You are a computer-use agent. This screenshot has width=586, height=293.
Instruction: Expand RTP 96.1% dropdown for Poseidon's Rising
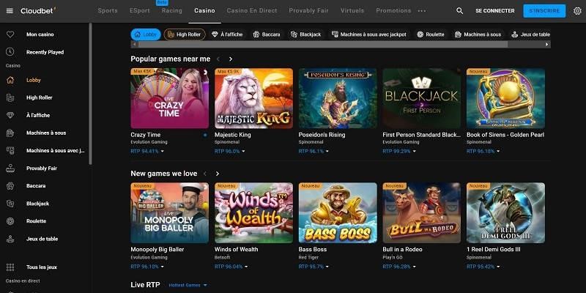click(314, 152)
